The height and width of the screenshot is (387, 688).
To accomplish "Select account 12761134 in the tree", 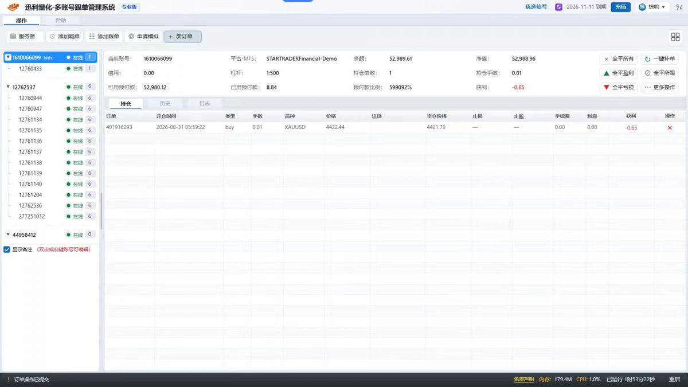I will click(30, 119).
